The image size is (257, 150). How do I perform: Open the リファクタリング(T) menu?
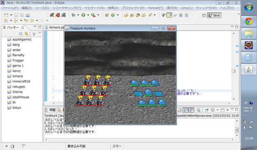click(x=67, y=8)
